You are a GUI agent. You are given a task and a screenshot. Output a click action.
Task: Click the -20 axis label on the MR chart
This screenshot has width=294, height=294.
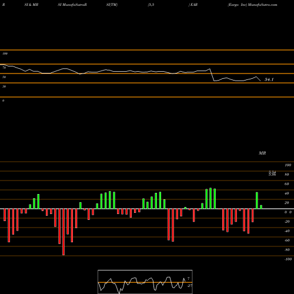(287, 222)
